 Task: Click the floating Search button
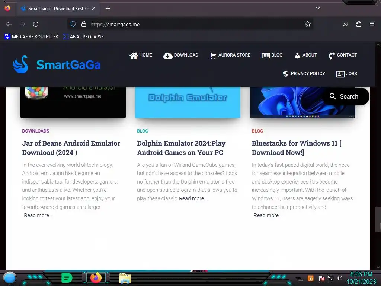pyautogui.click(x=346, y=96)
